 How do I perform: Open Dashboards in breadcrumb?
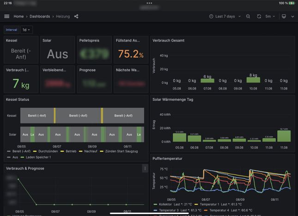(40, 17)
